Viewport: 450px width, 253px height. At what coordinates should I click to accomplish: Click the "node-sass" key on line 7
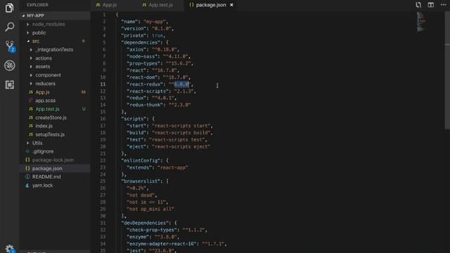(x=142, y=56)
